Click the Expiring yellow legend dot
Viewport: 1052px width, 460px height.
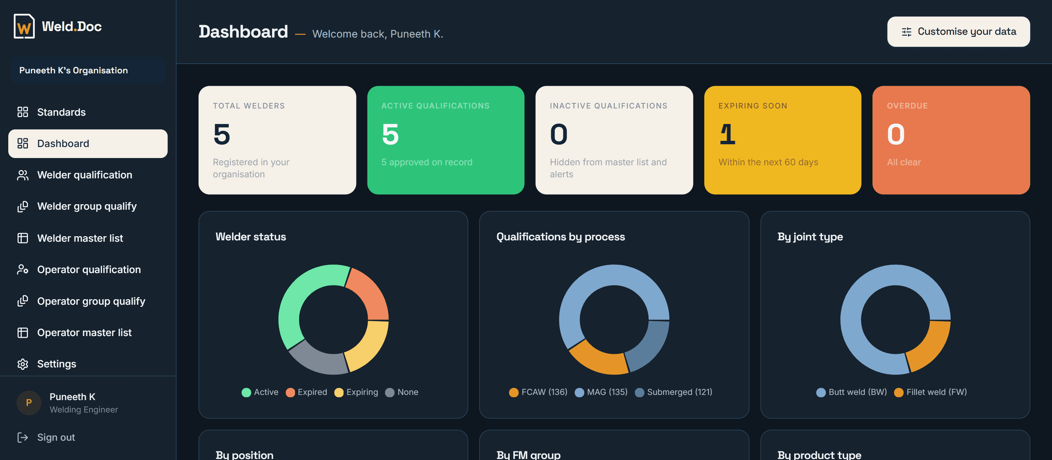[339, 392]
